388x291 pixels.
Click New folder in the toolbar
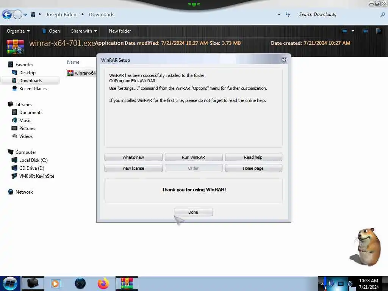pos(120,31)
